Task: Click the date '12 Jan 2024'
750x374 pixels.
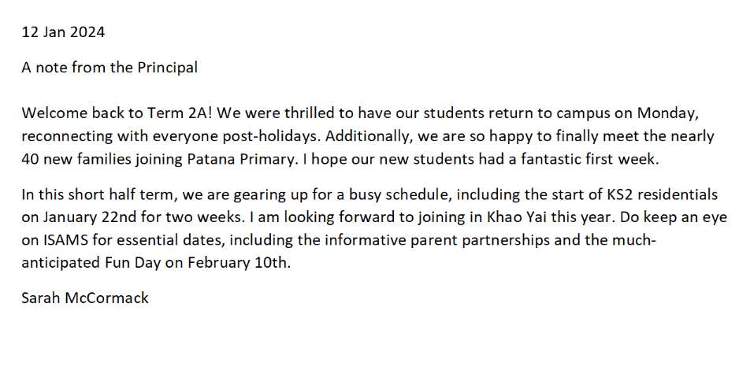Action: click(x=63, y=32)
